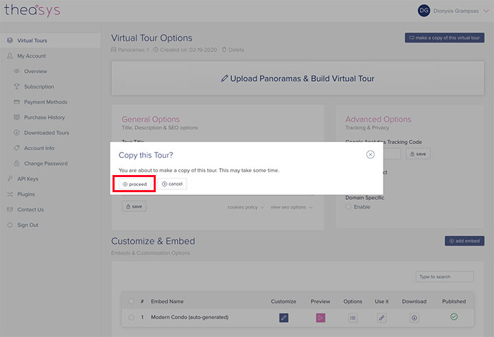The width and height of the screenshot is (494, 337).
Task: Select all embeds via header radio button
Action: (131, 301)
